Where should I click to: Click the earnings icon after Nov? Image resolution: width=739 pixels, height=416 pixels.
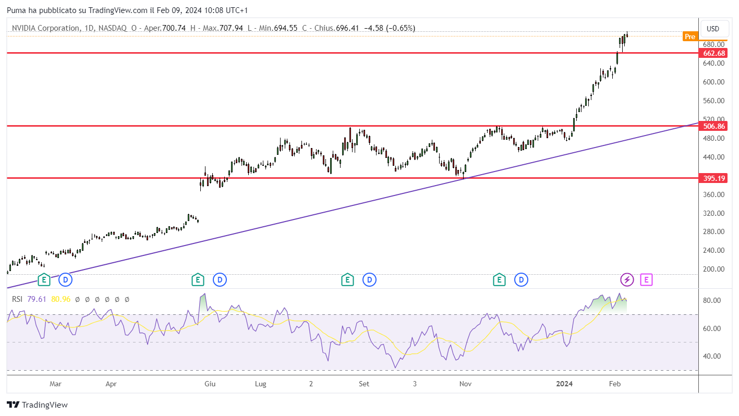(500, 280)
